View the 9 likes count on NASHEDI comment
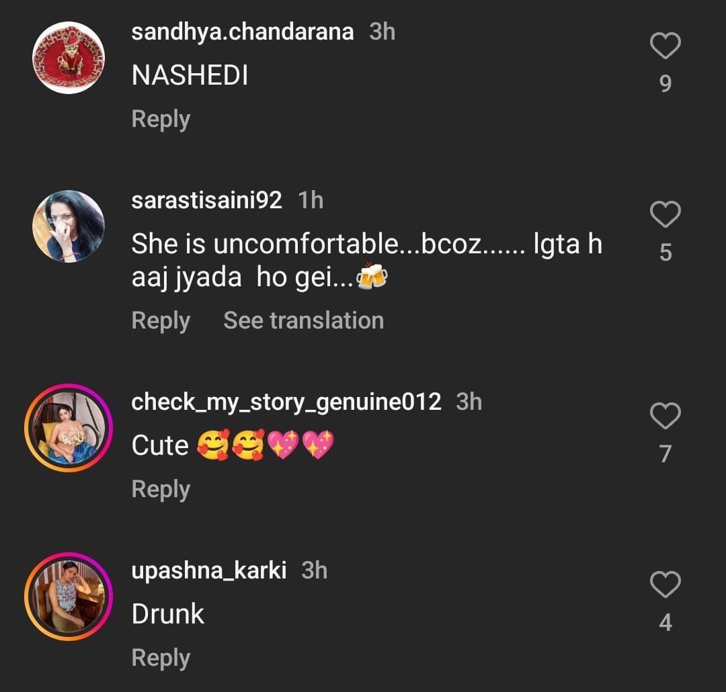This screenshot has height=692, width=726. (x=665, y=83)
